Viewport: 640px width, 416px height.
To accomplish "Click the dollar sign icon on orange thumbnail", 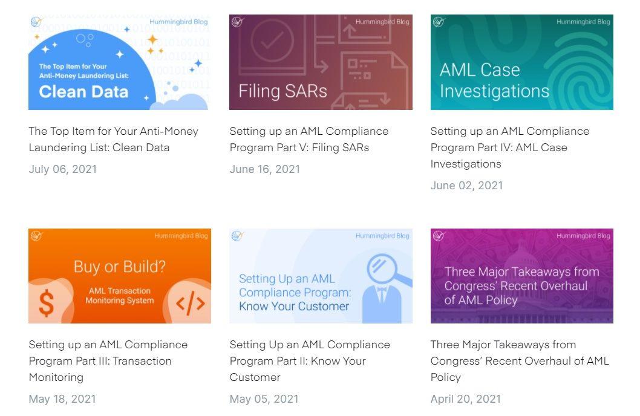I will [x=46, y=303].
